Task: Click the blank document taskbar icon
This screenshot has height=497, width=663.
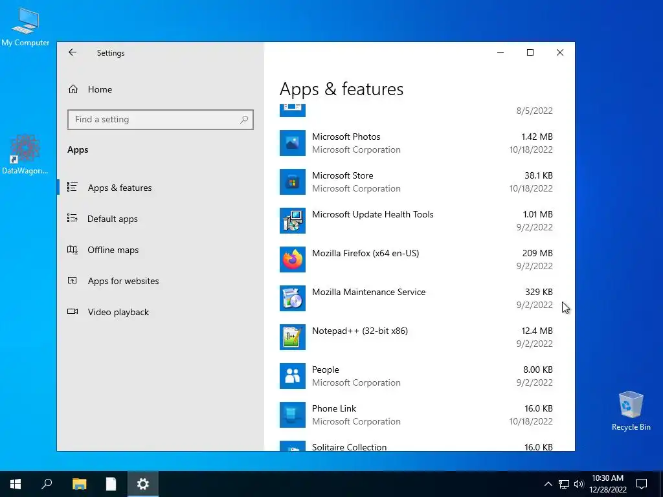Action: click(x=111, y=484)
